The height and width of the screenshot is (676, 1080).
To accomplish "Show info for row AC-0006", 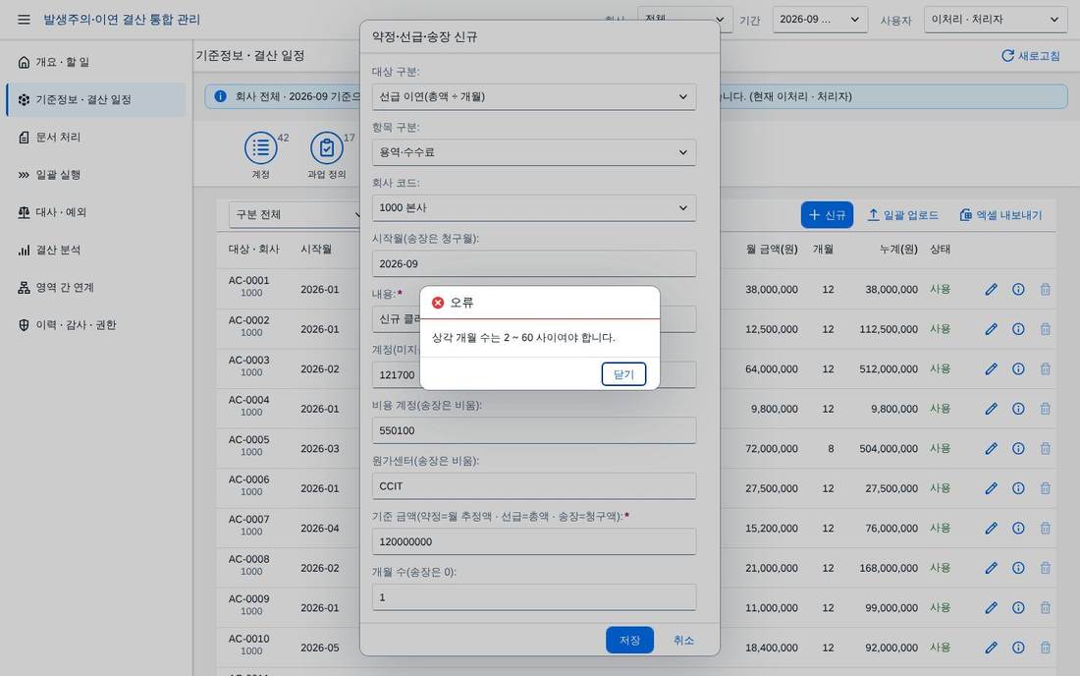I will point(1018,488).
